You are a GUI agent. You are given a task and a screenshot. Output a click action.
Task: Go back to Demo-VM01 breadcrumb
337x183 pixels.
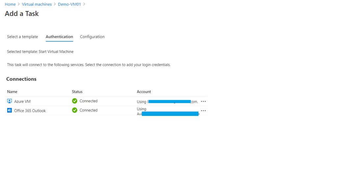[69, 4]
